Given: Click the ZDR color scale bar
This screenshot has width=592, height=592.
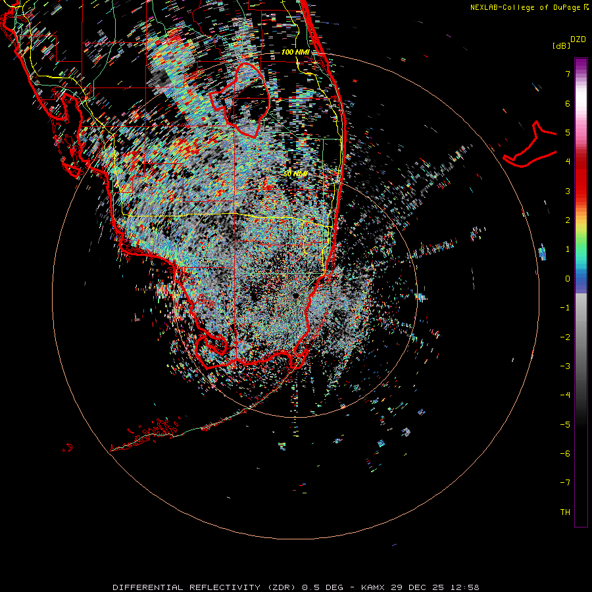Looking at the screenshot, I should coord(581,292).
